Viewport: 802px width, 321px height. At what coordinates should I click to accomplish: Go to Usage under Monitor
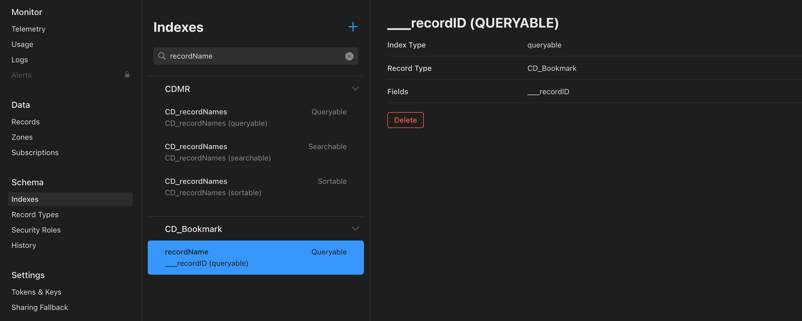coord(22,44)
